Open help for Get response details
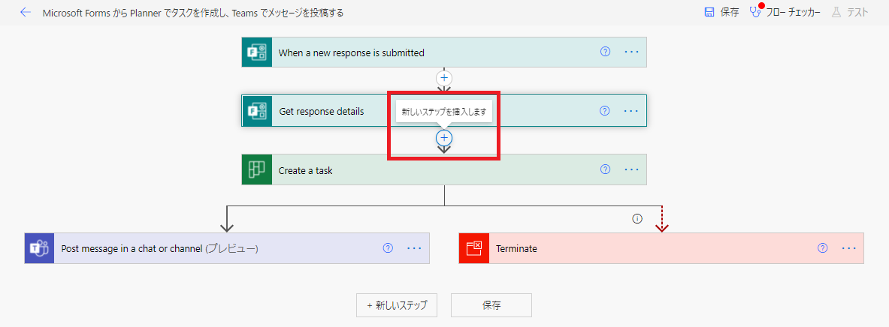889x327 pixels. [x=605, y=111]
